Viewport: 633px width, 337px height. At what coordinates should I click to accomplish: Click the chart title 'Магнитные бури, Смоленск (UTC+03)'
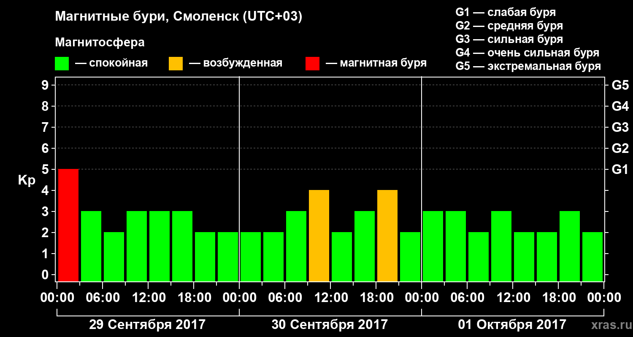pos(179,17)
